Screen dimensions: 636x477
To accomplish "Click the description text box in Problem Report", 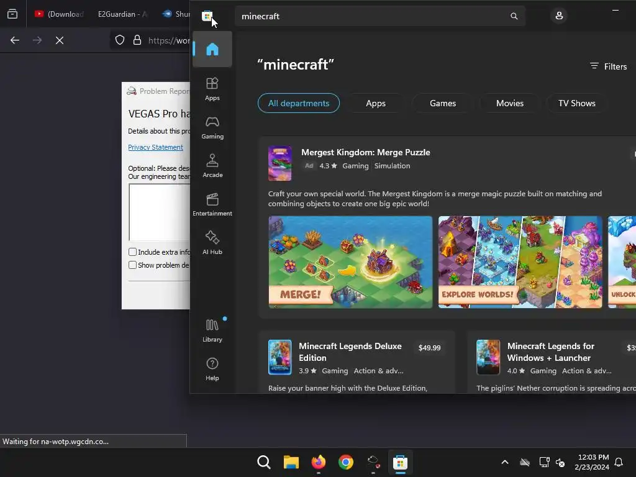I will point(160,212).
